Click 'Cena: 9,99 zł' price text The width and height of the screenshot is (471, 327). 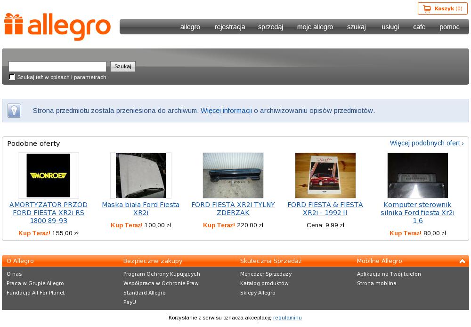click(x=325, y=225)
